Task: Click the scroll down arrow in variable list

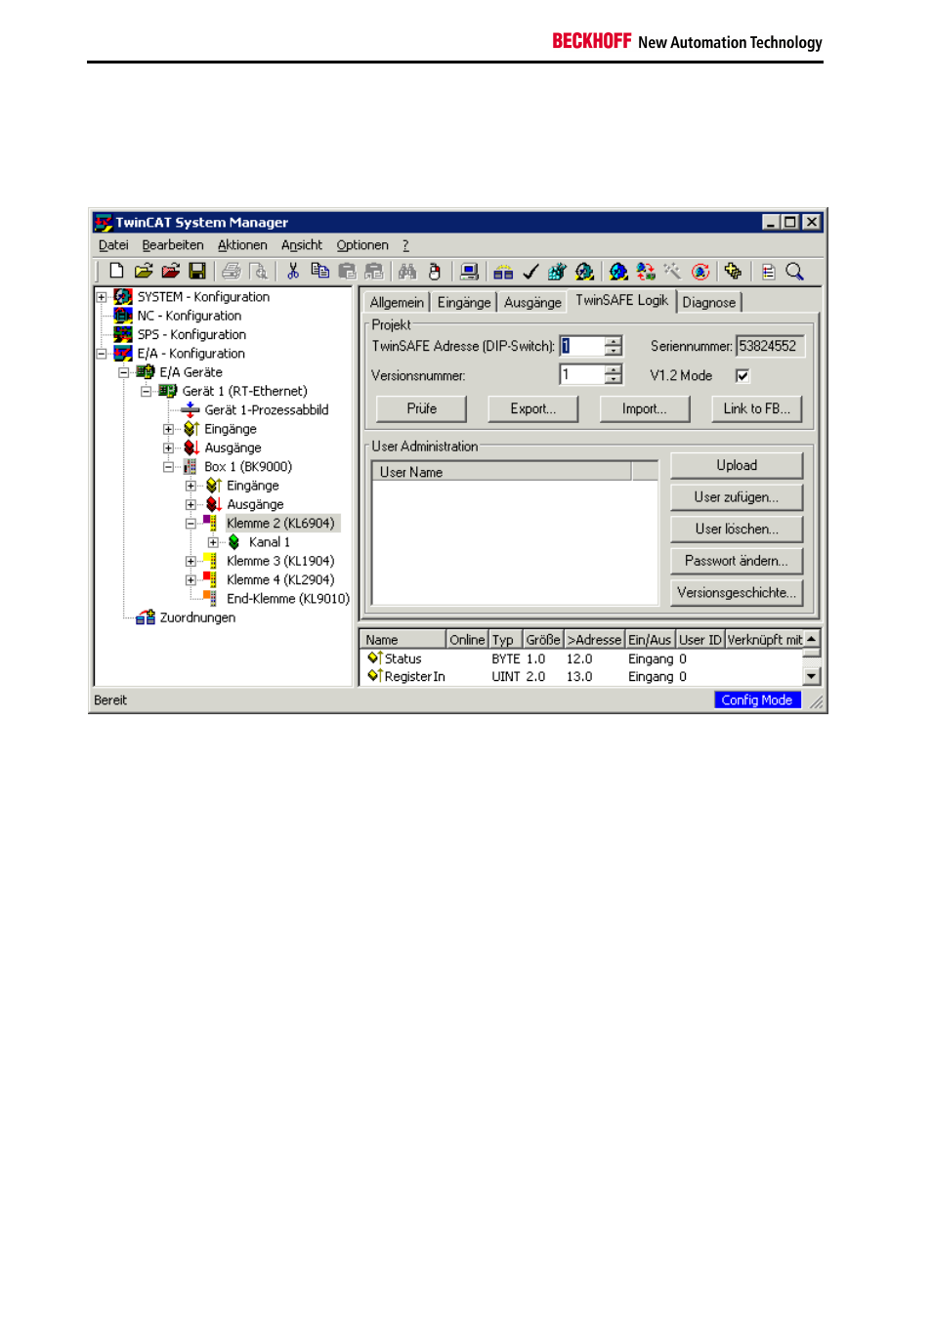Action: 812,676
